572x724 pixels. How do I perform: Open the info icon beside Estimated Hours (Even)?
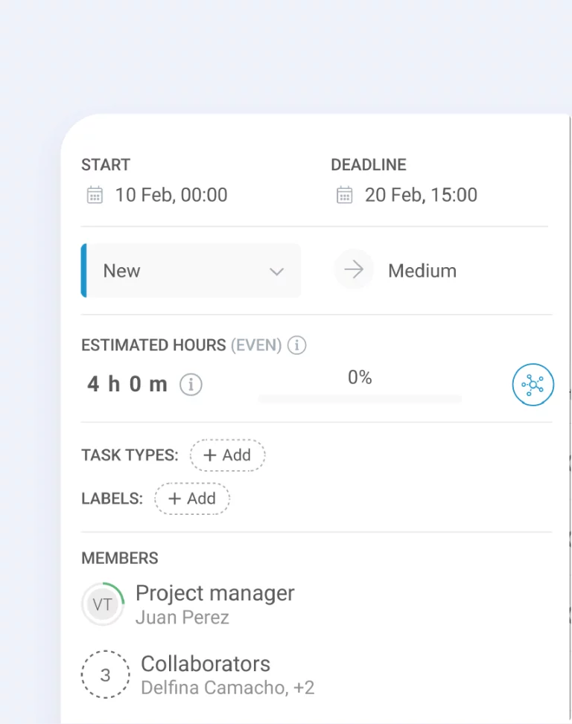tap(296, 345)
